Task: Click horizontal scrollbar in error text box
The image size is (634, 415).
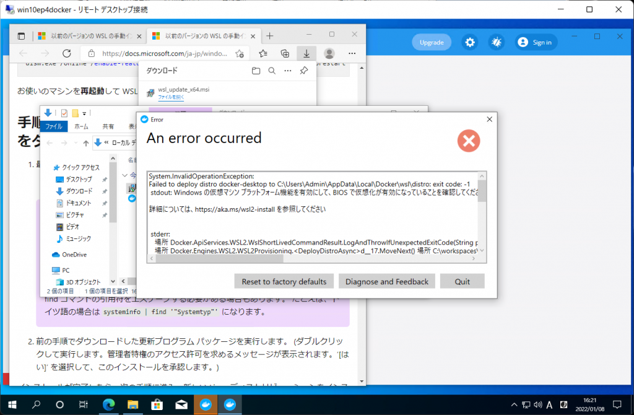Action: pos(220,259)
